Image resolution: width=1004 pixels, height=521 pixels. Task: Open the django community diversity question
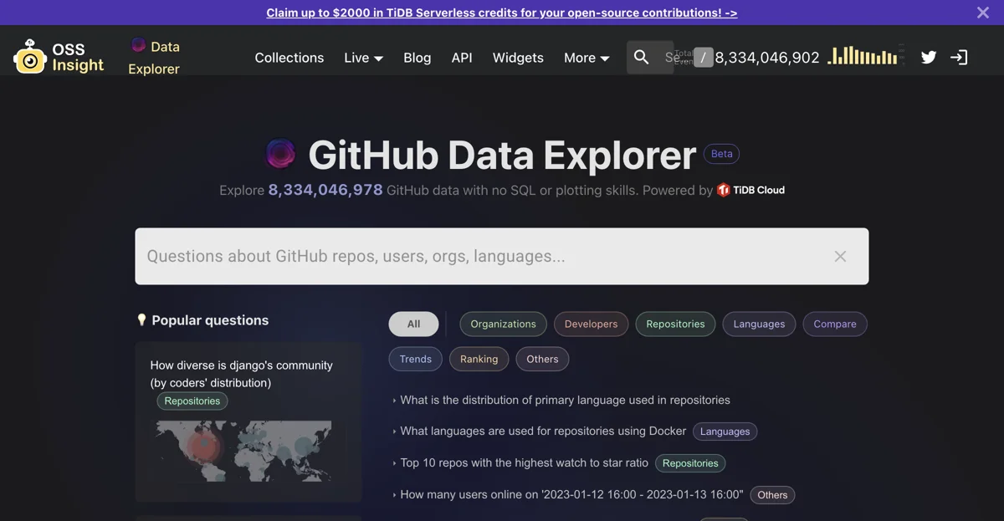(241, 374)
